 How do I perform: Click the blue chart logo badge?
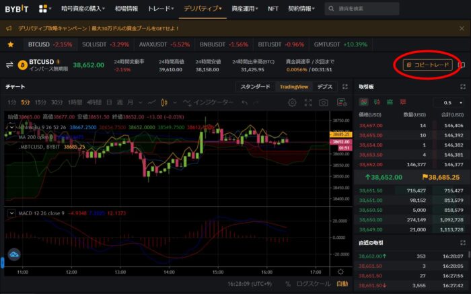[14, 255]
